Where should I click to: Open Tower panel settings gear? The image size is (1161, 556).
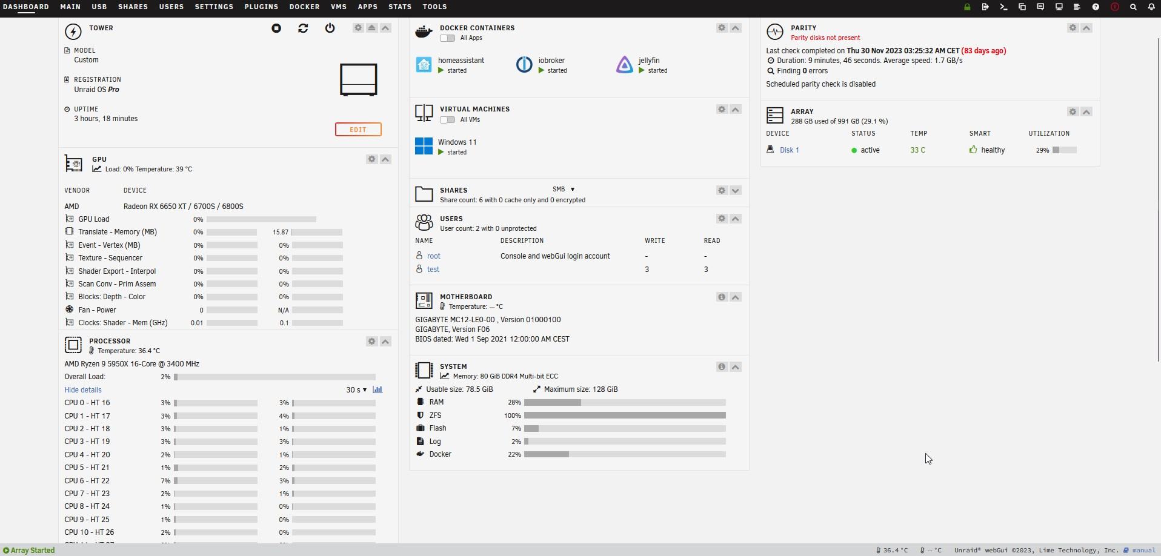tap(358, 28)
